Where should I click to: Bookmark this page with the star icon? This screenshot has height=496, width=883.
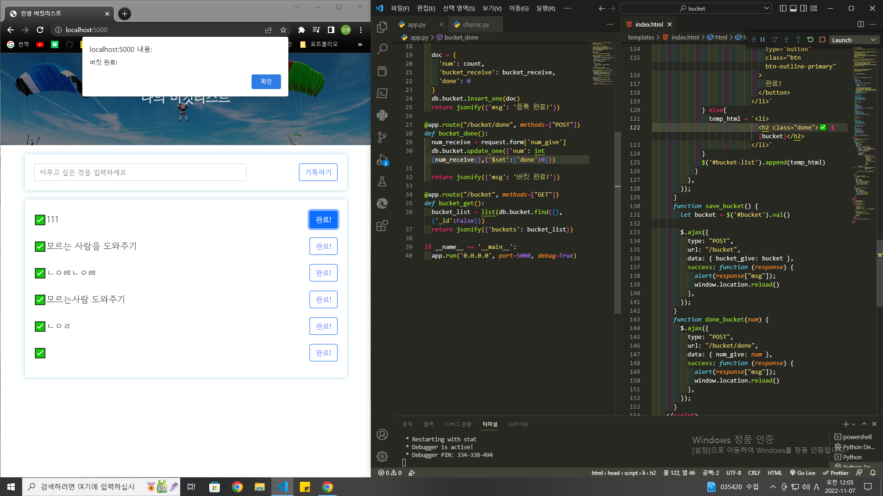pyautogui.click(x=283, y=30)
